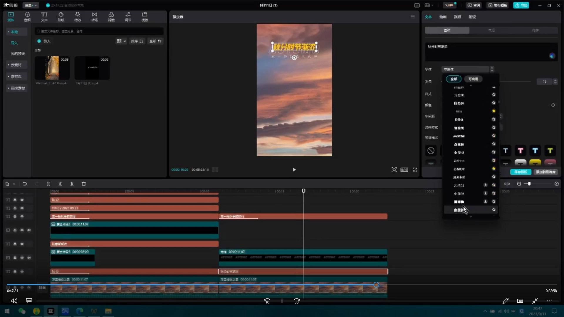This screenshot has width=564, height=317.
Task: Click the fullscreen preview icon
Action: [x=415, y=170]
